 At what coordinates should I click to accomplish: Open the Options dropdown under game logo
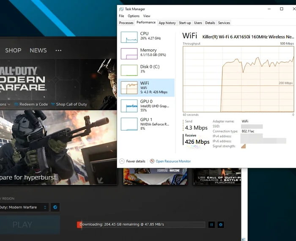coord(5,104)
